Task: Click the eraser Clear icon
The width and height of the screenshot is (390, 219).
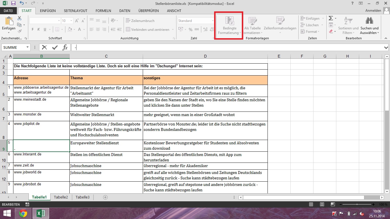Action: (x=331, y=31)
